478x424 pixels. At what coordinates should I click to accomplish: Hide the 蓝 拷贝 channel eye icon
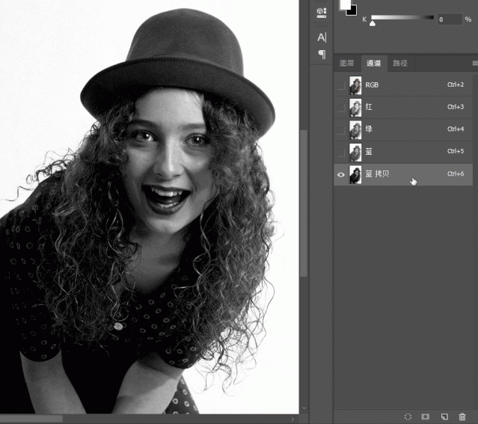[x=341, y=174]
